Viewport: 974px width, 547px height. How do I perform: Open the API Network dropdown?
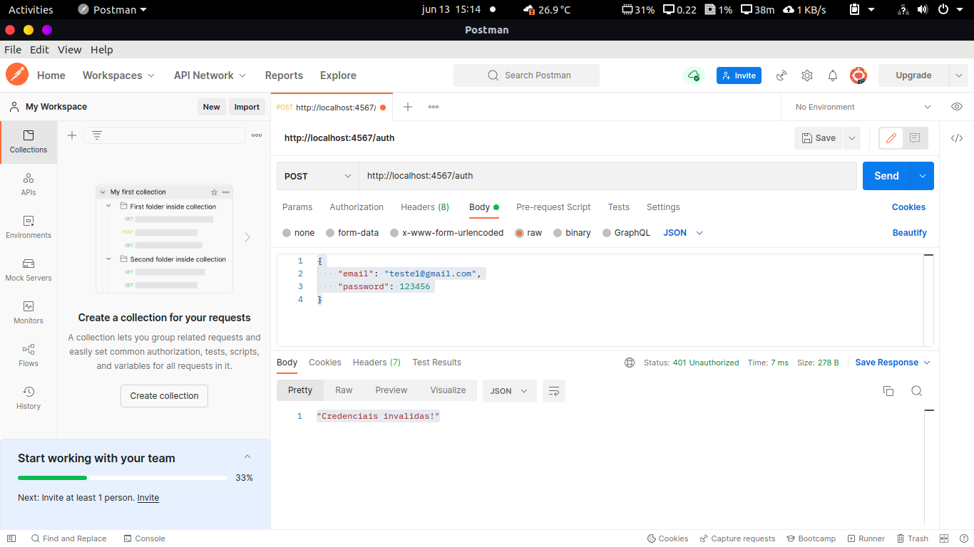pyautogui.click(x=210, y=75)
